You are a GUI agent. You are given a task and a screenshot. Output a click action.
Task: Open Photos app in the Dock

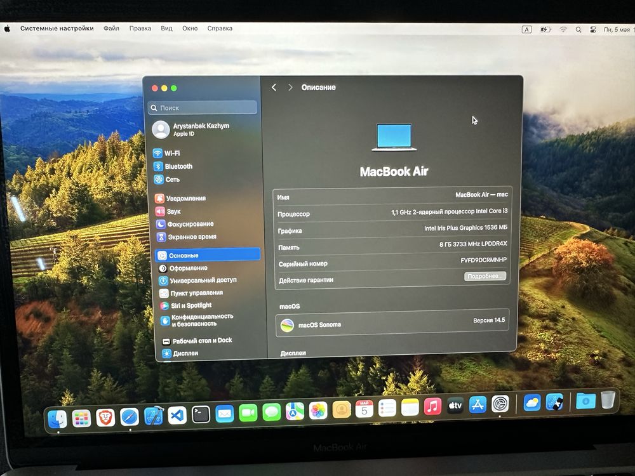pos(318,411)
